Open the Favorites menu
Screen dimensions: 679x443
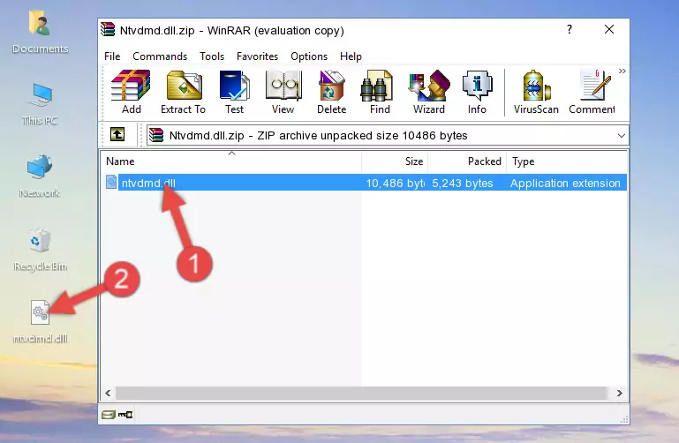pyautogui.click(x=257, y=56)
